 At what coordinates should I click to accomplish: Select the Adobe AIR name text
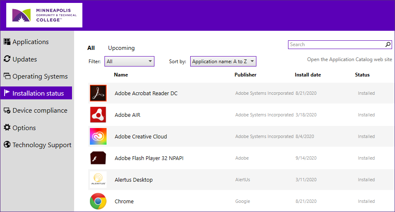click(127, 115)
